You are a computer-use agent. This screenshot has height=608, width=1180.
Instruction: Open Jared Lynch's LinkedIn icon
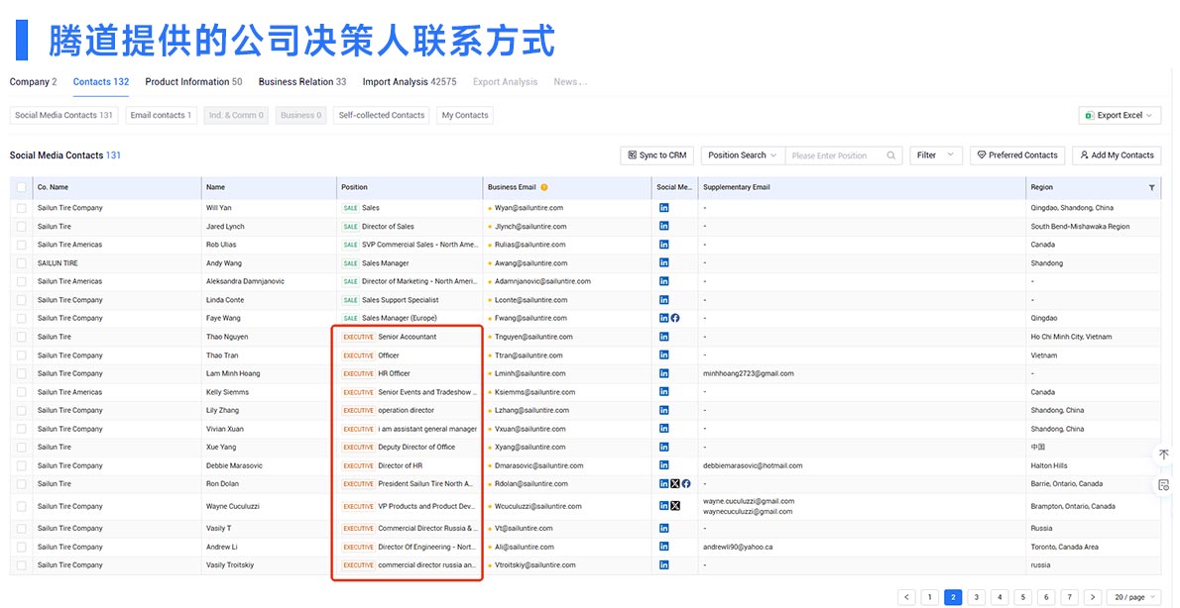tap(663, 226)
